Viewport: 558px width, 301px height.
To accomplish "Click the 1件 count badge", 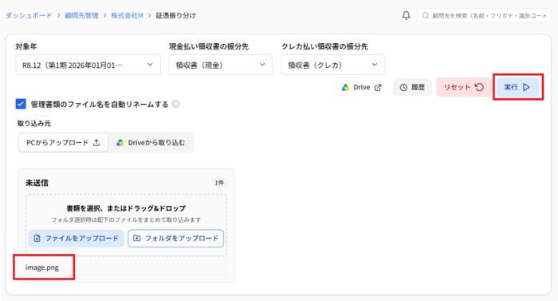I will point(219,183).
